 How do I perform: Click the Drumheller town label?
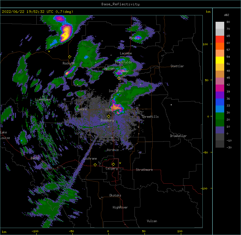pyautogui.click(x=178, y=136)
